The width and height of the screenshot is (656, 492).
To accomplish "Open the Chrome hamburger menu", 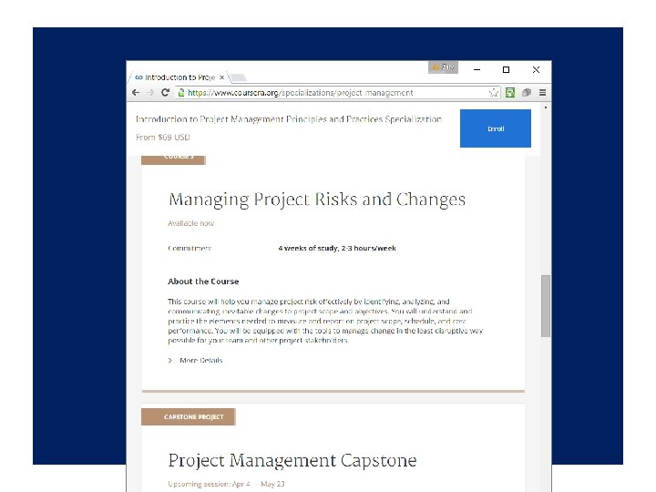I will [x=542, y=92].
